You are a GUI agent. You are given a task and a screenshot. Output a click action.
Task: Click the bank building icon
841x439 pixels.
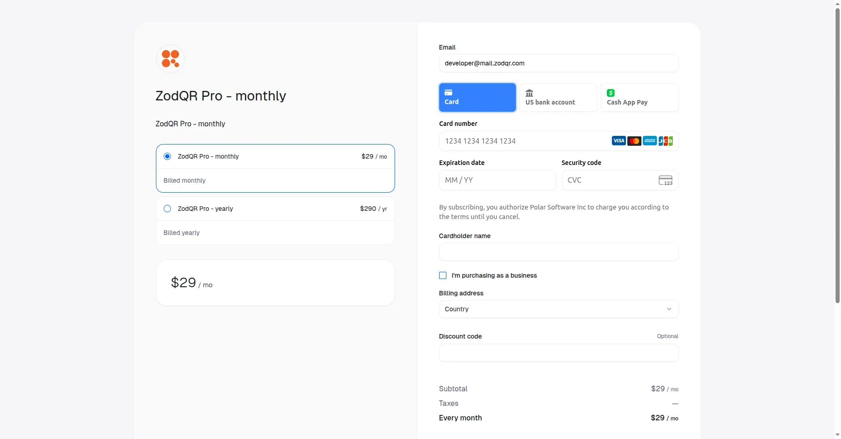tap(529, 93)
